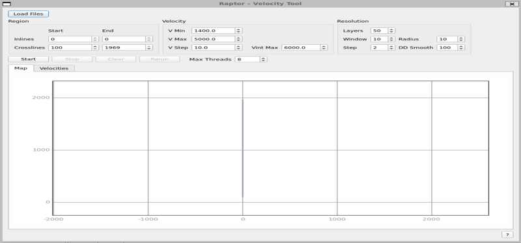This screenshot has width=521, height=243.
Task: Click the Resolution Step spinner arrows
Action: coord(392,47)
